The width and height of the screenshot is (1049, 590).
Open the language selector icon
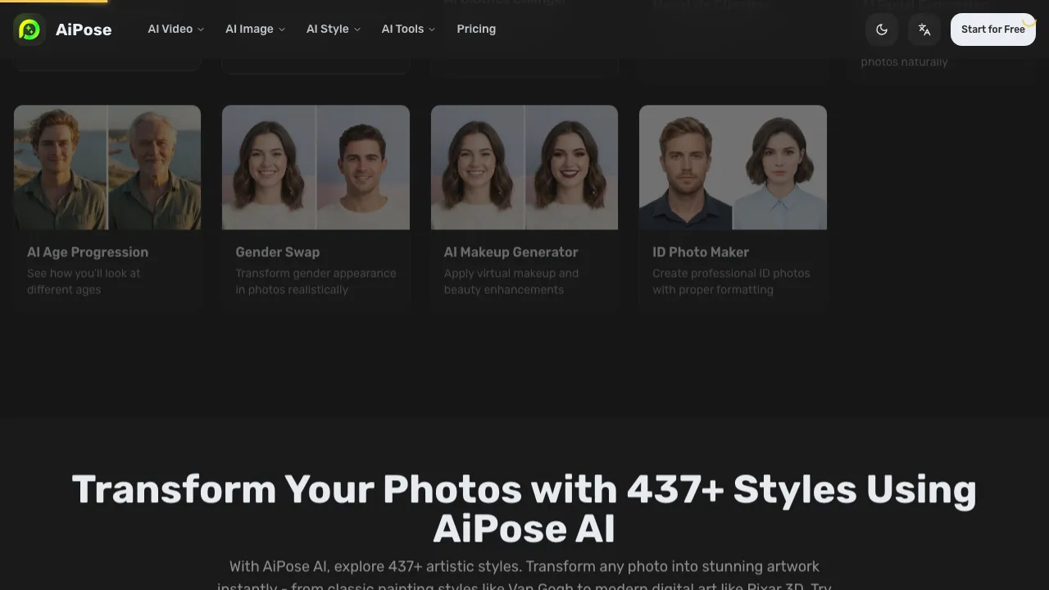(924, 29)
